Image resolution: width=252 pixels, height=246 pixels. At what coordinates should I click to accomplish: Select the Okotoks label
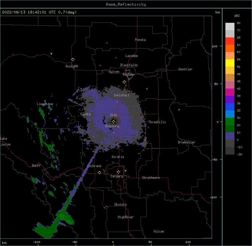point(120,205)
